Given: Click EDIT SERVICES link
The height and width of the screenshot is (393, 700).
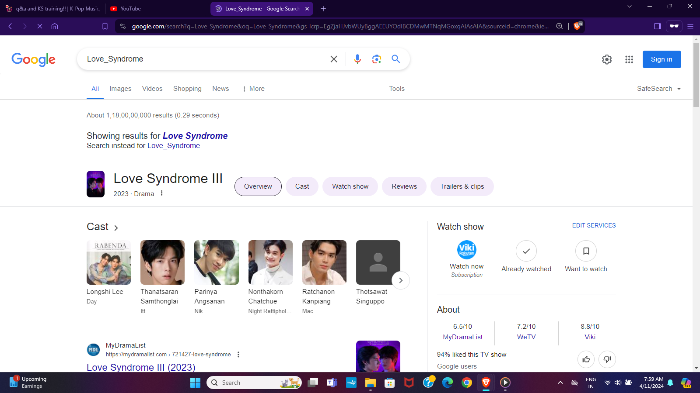Looking at the screenshot, I should 594,225.
